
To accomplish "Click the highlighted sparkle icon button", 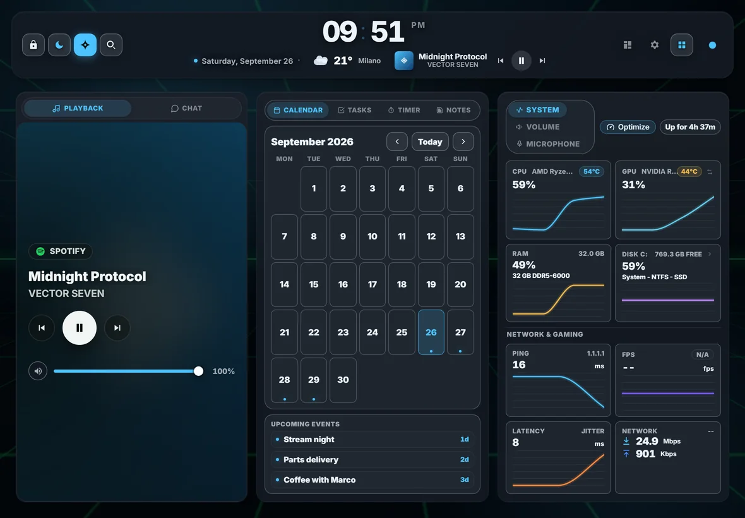I will 85,45.
